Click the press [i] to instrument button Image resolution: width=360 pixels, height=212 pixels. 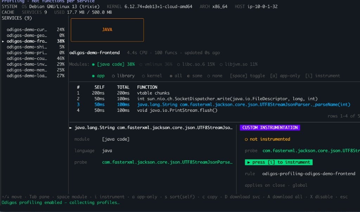coord(279,162)
